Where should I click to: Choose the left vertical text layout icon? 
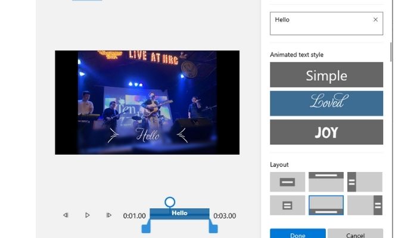point(365,181)
